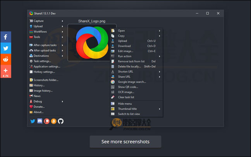Image resolution: width=251 pixels, height=157 pixels.
Task: Select Hide menu entry
Action: pos(136,104)
